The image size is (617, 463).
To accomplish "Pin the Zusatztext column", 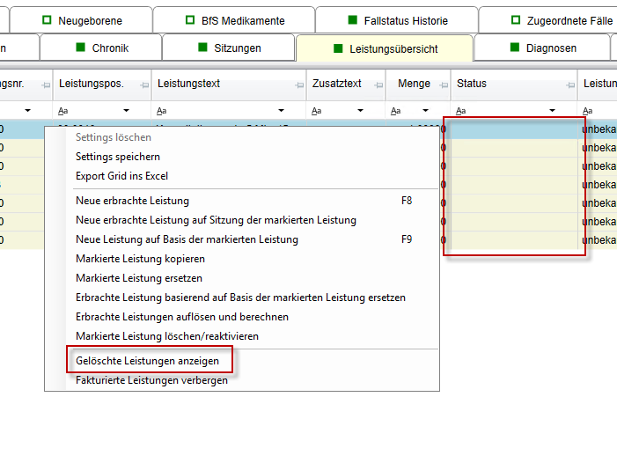I will coord(378,85).
